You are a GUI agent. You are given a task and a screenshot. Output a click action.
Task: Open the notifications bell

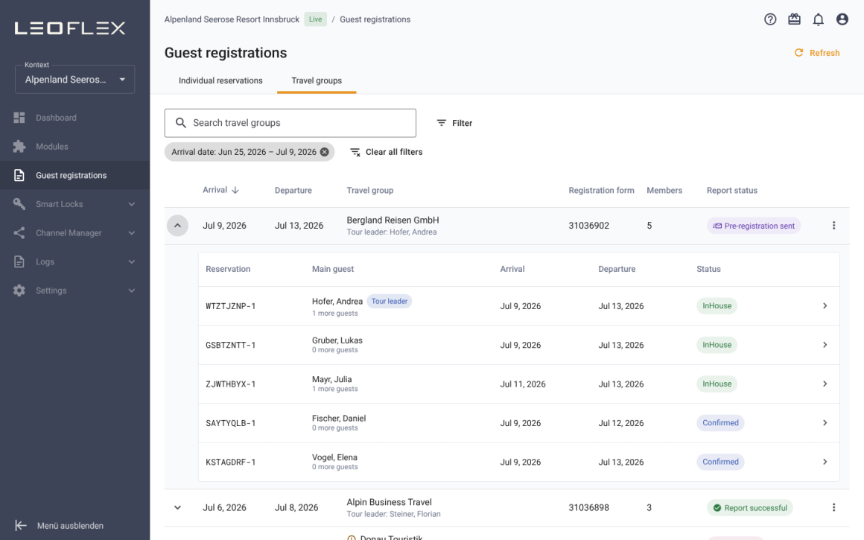tap(819, 19)
